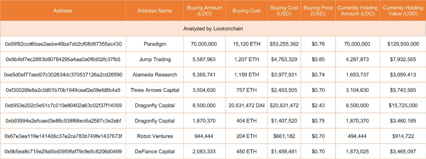426x159 pixels.
Task: Click the "Buying Amount (LDO)" column header
Action: 204,11
